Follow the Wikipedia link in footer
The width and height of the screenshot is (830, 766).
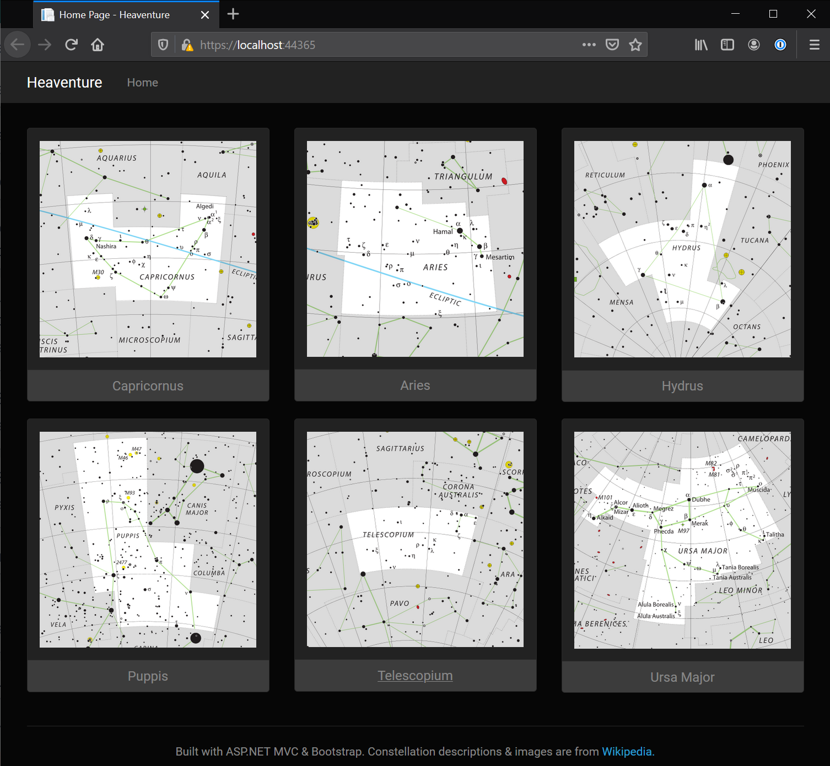627,752
